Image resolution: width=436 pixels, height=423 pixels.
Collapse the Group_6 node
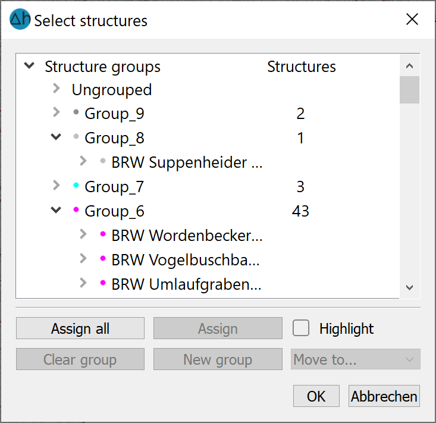[x=56, y=210]
